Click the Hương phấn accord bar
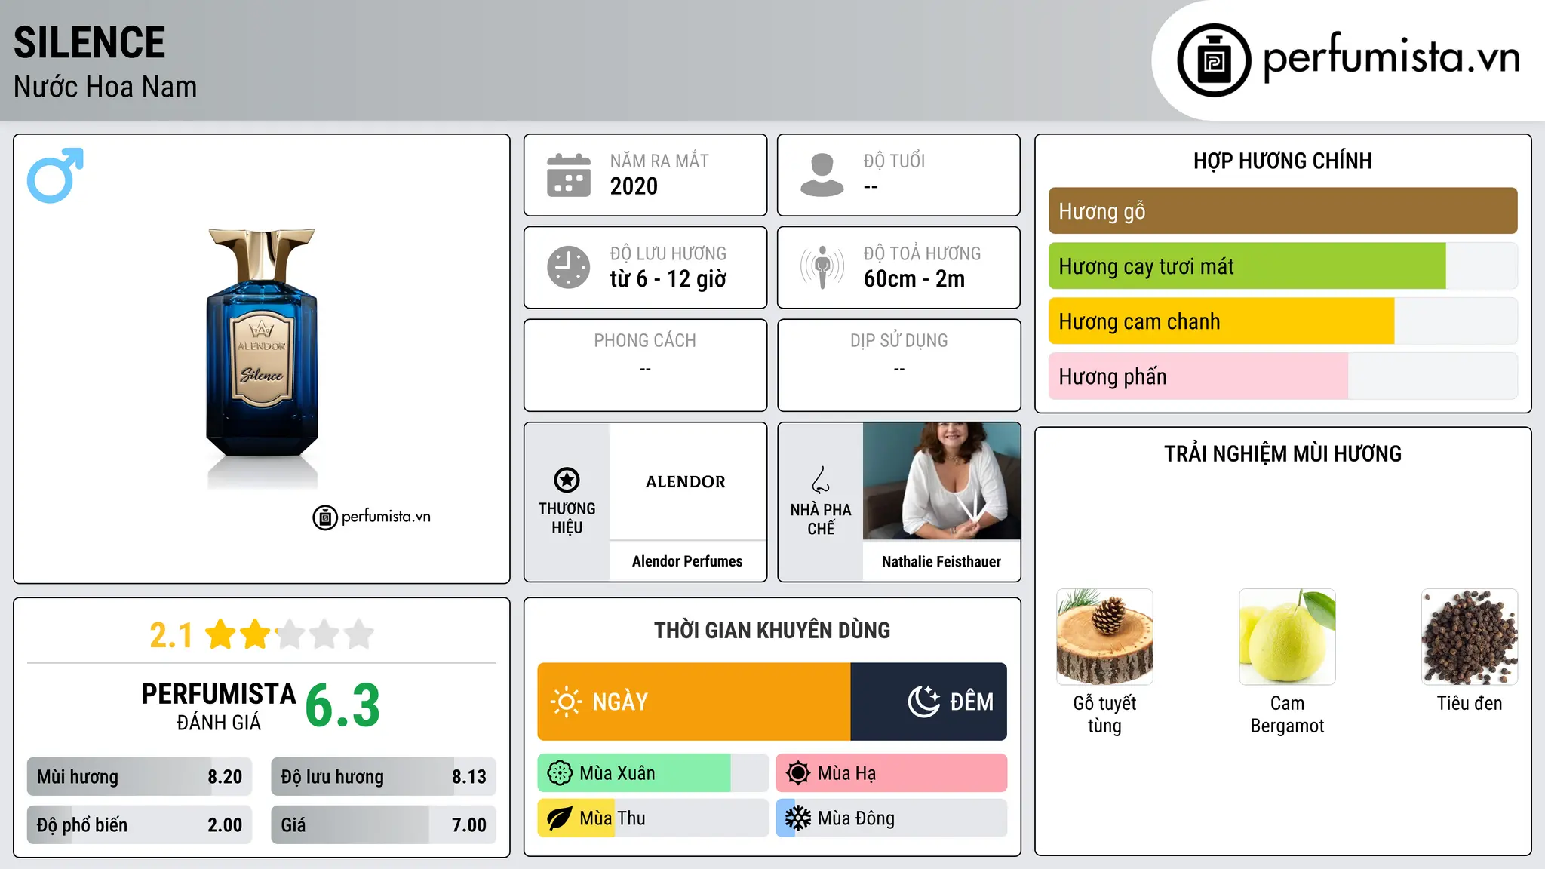 coord(1282,376)
